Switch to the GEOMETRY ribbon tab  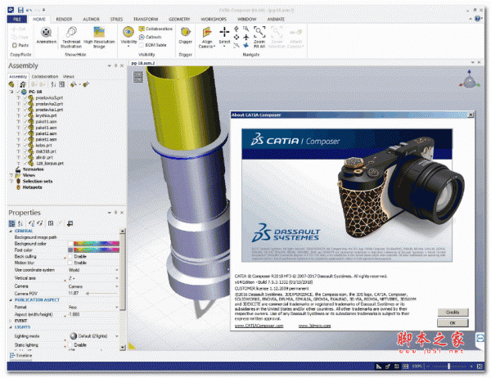[x=179, y=19]
